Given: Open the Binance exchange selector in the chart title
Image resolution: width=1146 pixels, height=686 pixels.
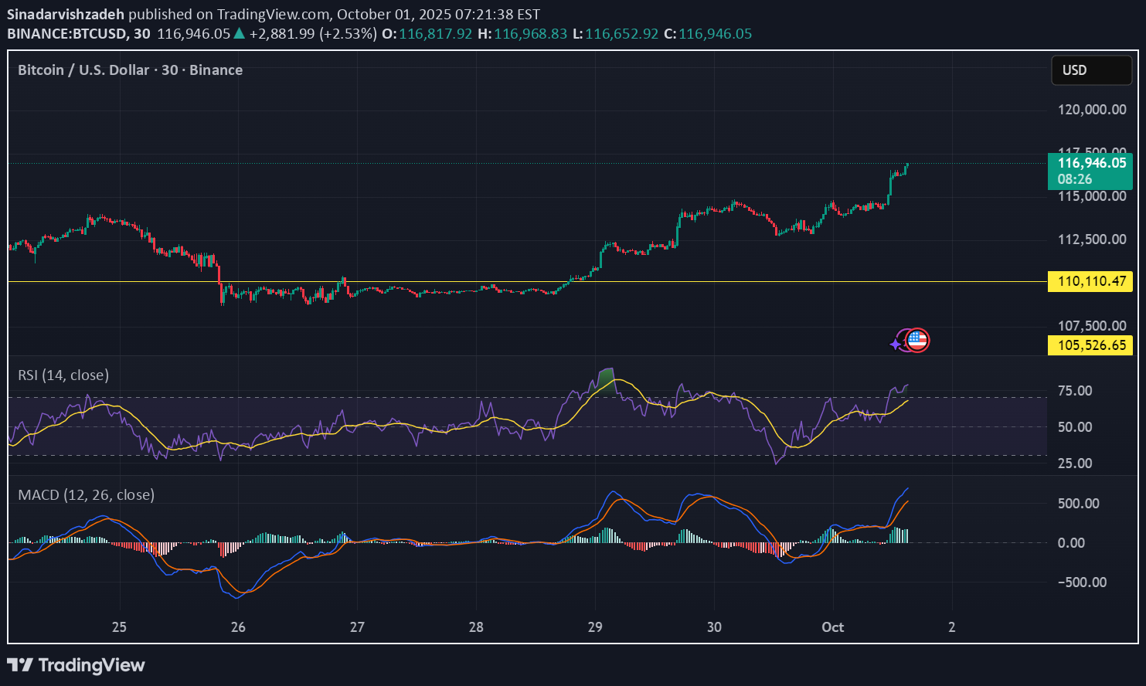Looking at the screenshot, I should pos(216,70).
